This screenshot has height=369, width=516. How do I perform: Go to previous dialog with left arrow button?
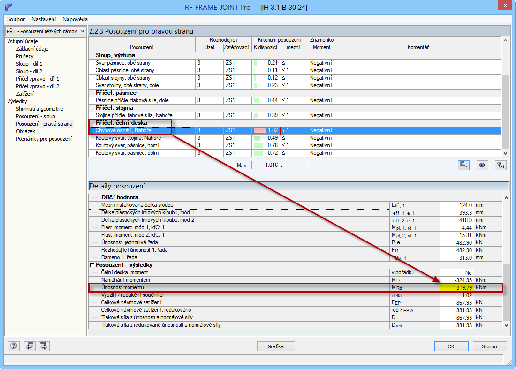click(x=30, y=346)
